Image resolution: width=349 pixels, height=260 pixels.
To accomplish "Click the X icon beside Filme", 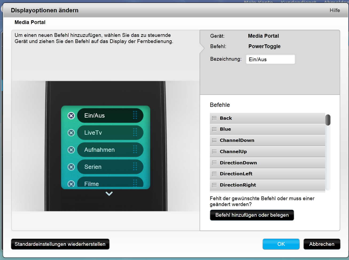I will 71,184.
